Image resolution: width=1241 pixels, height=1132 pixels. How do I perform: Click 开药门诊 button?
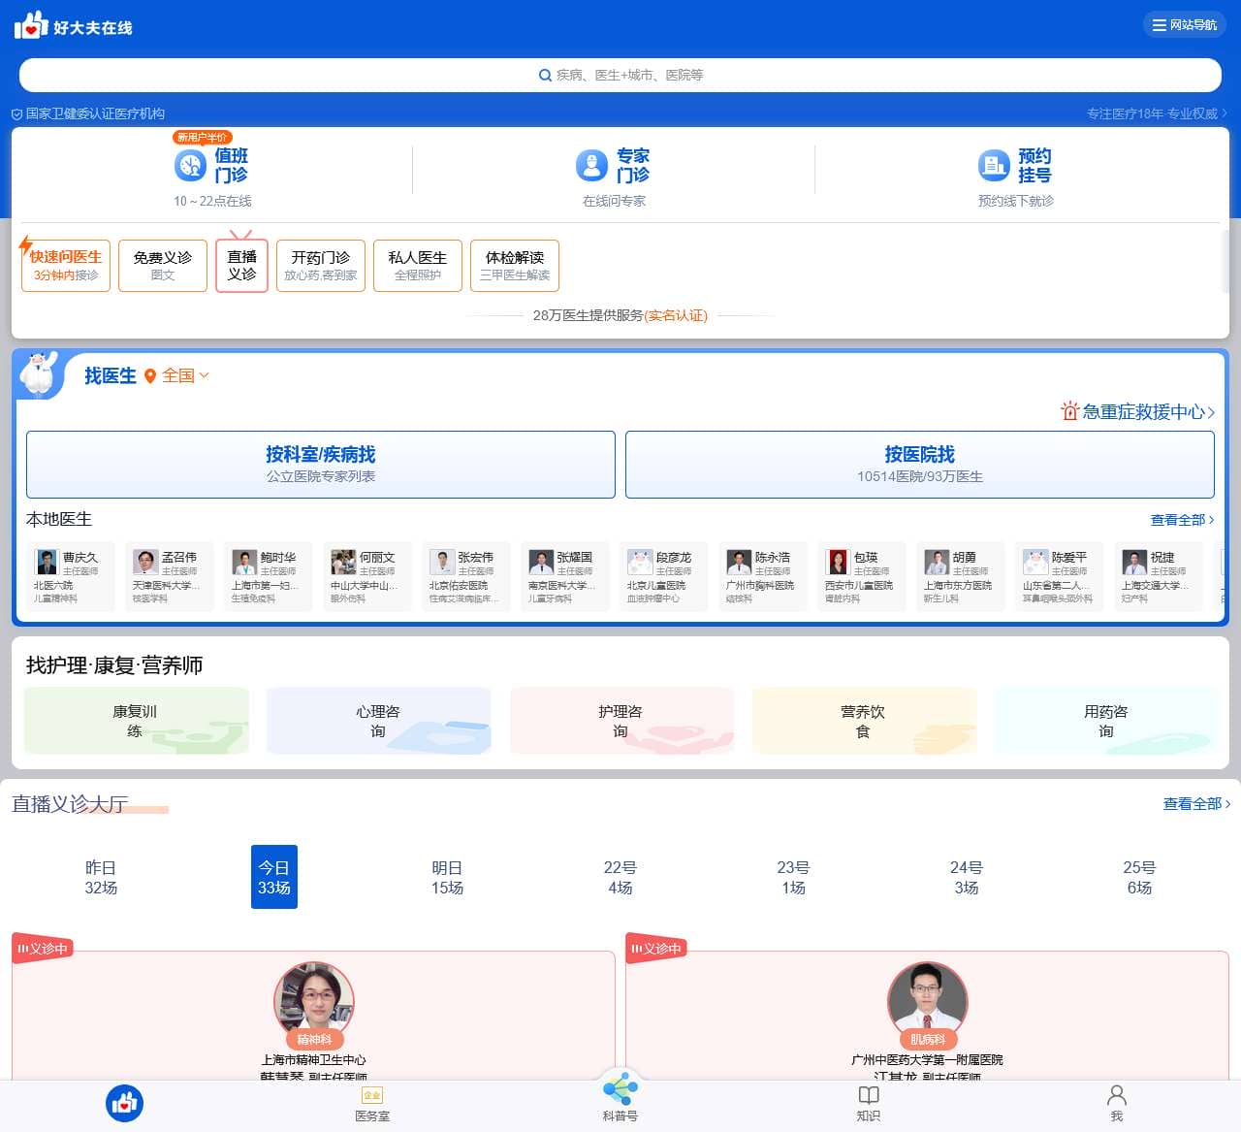321,265
